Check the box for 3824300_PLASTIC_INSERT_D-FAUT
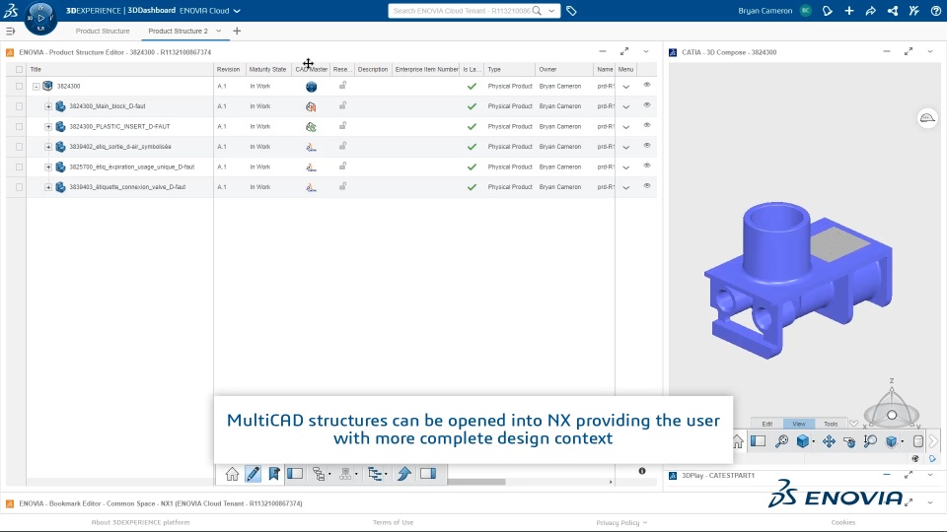947x532 pixels. [x=20, y=127]
